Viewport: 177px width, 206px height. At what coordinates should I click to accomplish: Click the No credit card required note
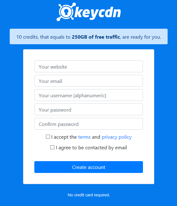click(89, 195)
